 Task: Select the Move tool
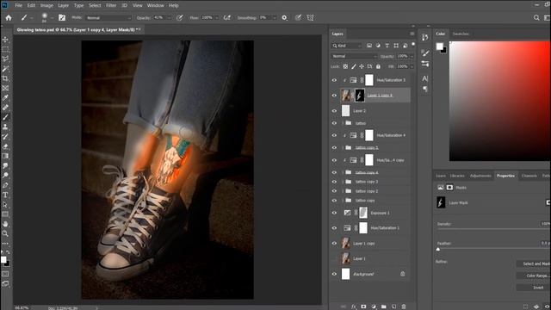[5, 40]
